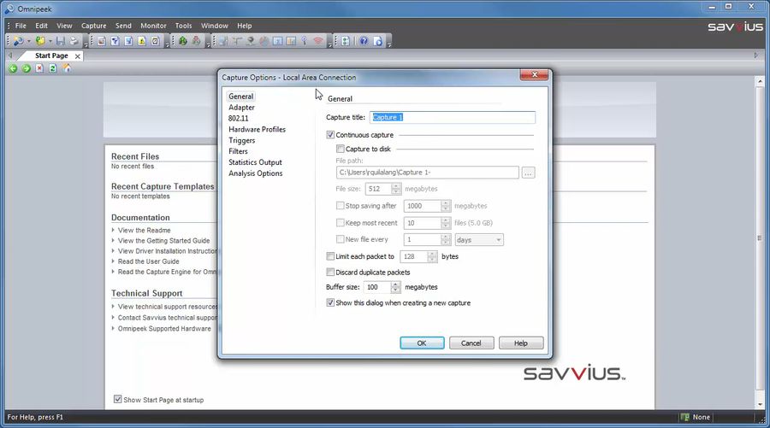Click the Save floppy disk toolbar icon
The image size is (770, 428).
point(61,41)
